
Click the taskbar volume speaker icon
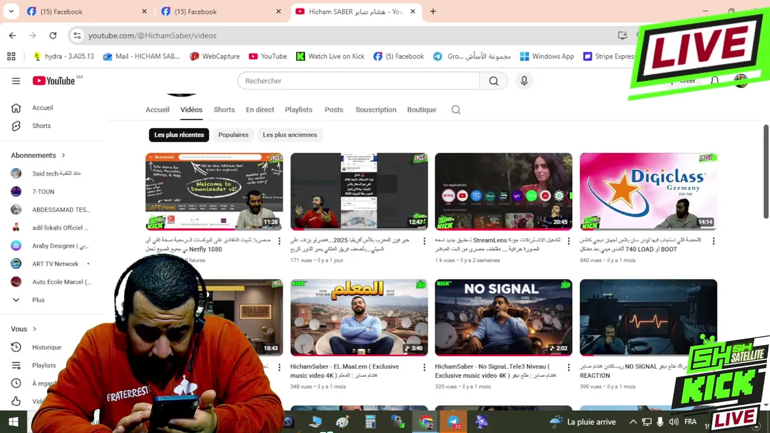click(x=674, y=422)
